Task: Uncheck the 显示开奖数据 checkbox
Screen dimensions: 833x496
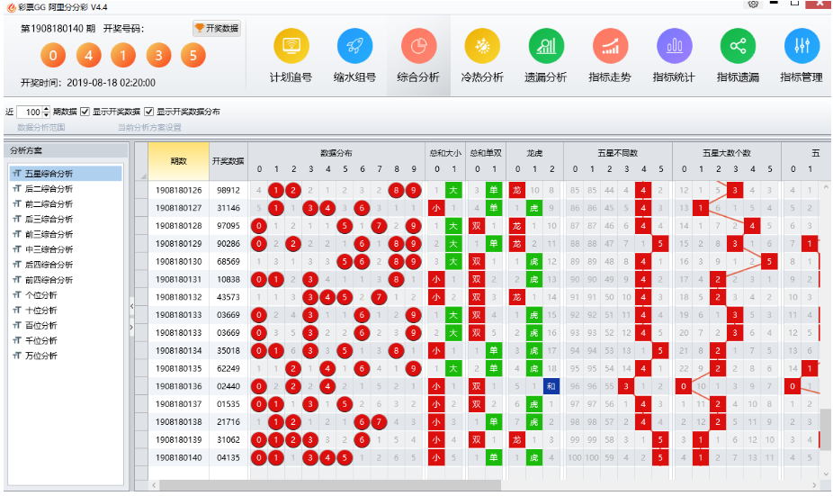Action: point(85,113)
